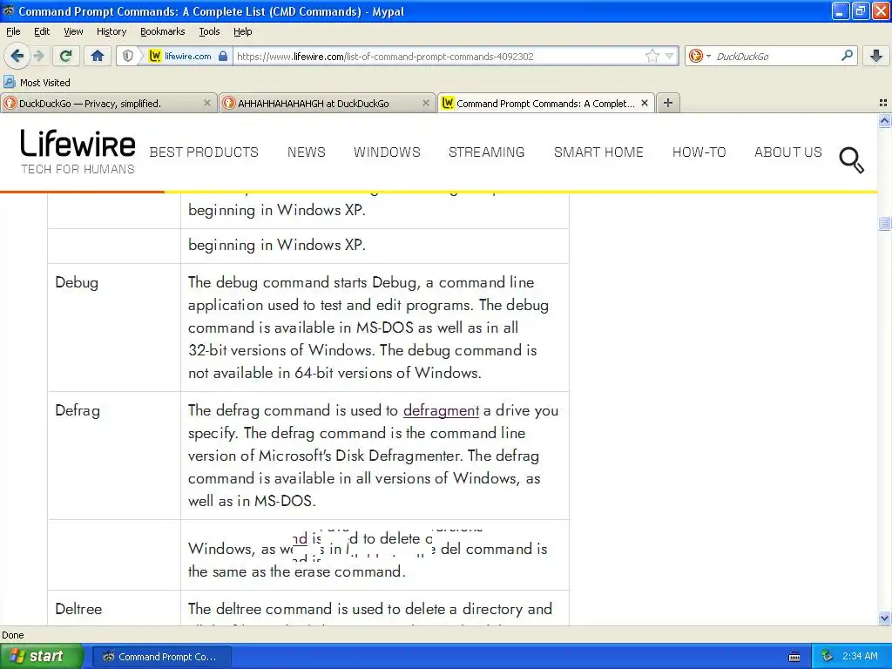This screenshot has width=892, height=669.
Task: Close the AHHAHHAHAHAHGH tab
Action: [x=425, y=103]
